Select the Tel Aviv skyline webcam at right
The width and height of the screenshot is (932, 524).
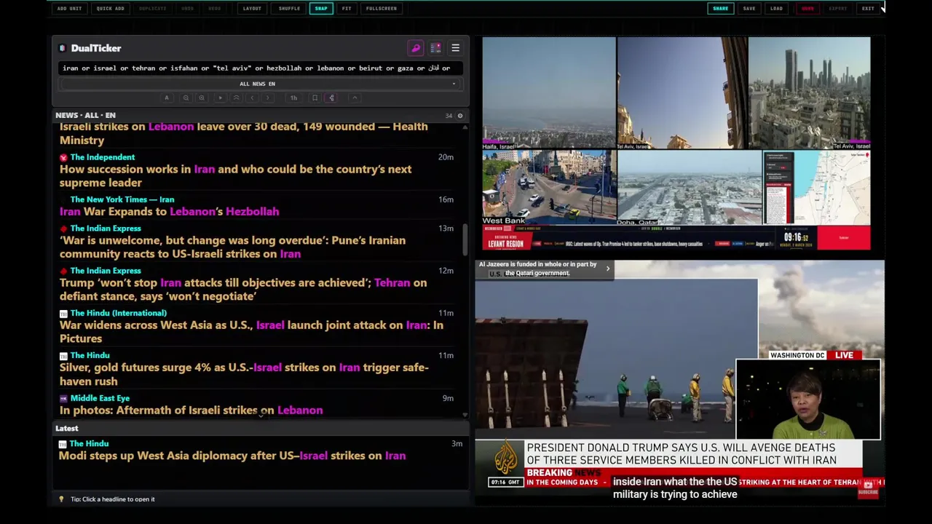(x=809, y=93)
